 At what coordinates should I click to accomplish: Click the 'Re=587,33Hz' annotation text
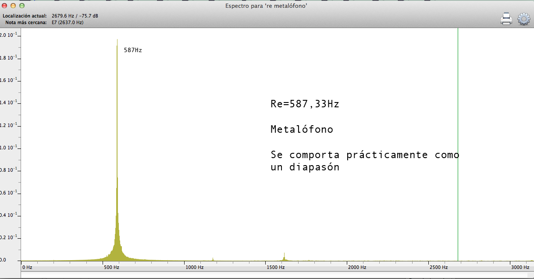[x=305, y=104]
